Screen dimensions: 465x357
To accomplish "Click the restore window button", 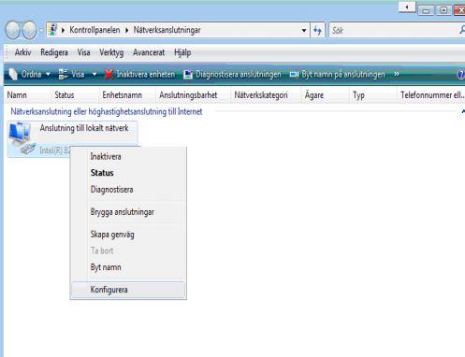I will pos(443,10).
